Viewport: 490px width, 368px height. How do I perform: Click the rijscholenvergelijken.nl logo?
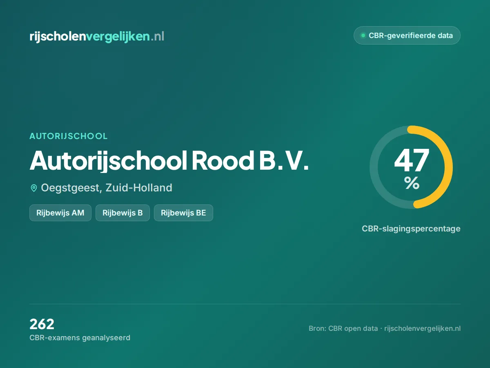coord(97,36)
